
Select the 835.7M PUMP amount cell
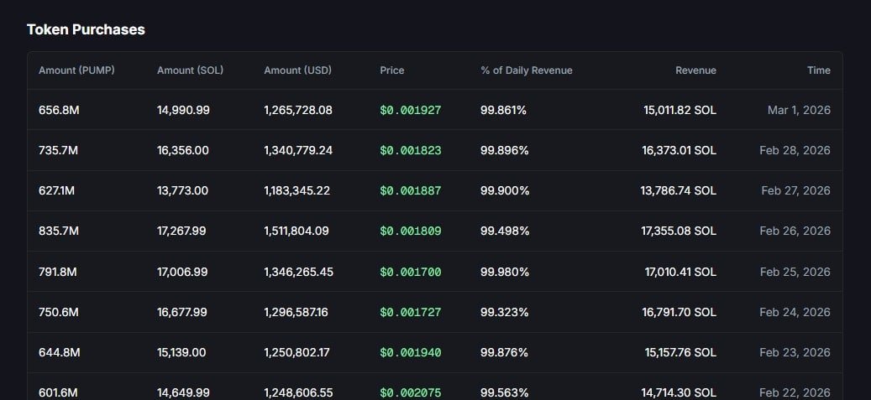click(59, 231)
